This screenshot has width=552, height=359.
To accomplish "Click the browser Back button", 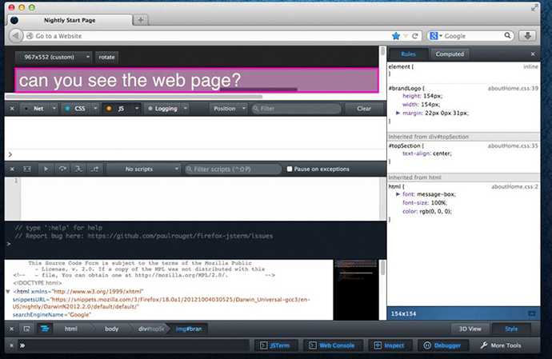I will (15, 36).
